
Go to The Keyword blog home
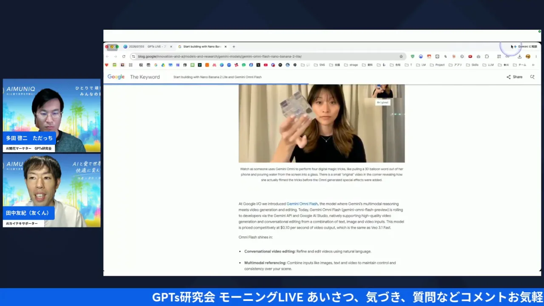pyautogui.click(x=144, y=77)
